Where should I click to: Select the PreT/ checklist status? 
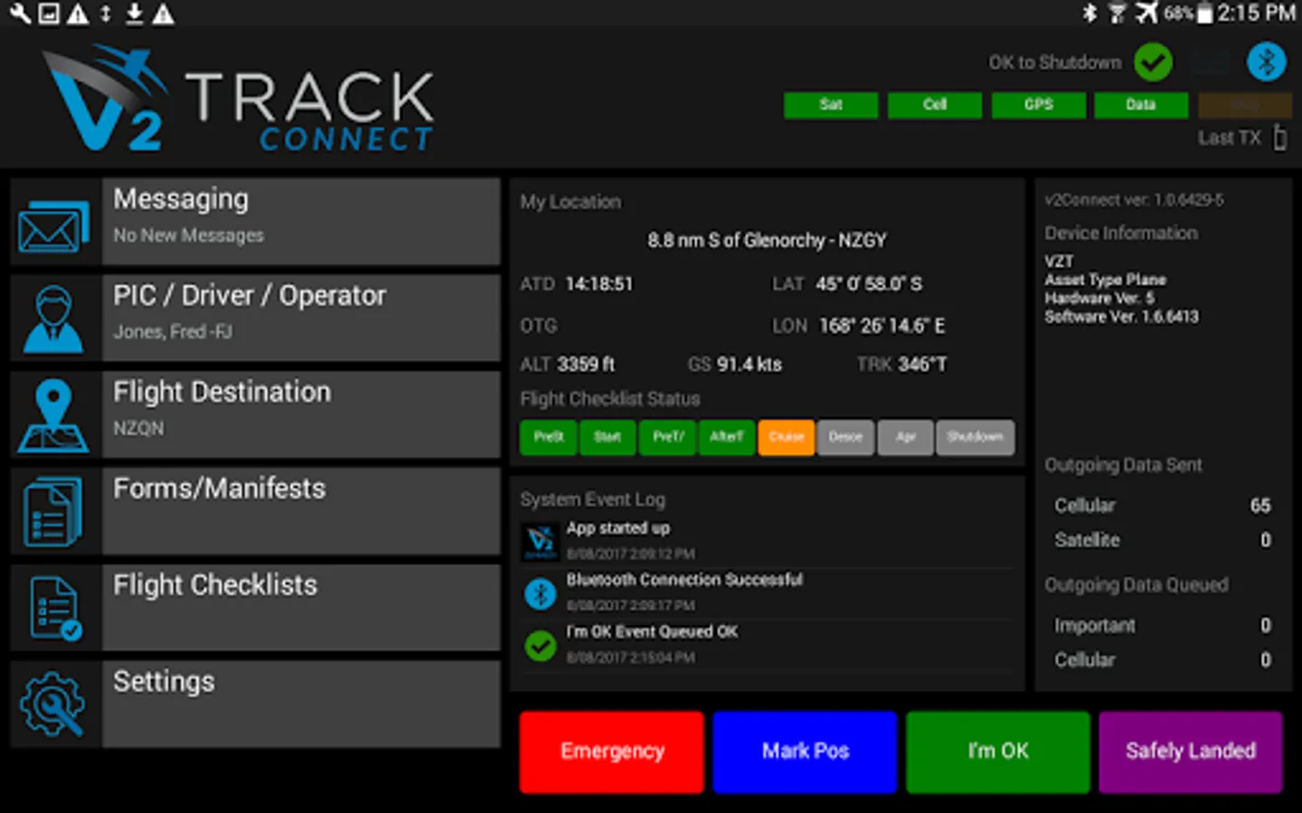point(668,437)
